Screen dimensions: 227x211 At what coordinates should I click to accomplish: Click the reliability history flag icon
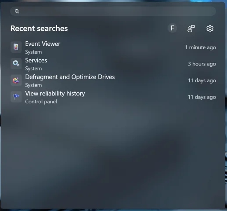tap(16, 97)
